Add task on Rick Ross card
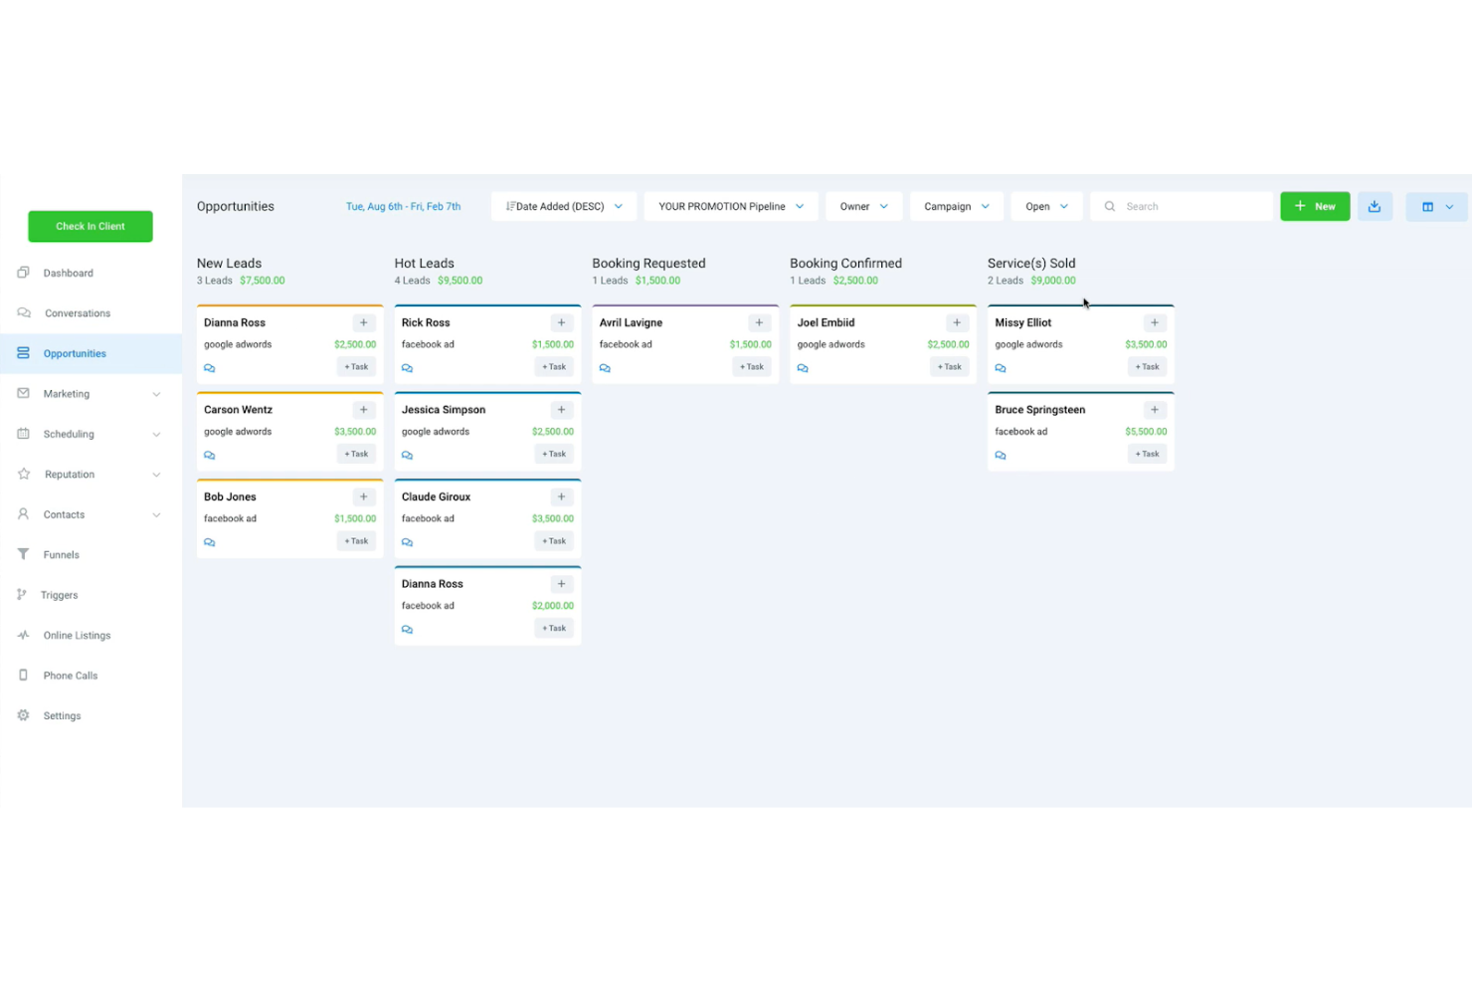 tap(554, 367)
